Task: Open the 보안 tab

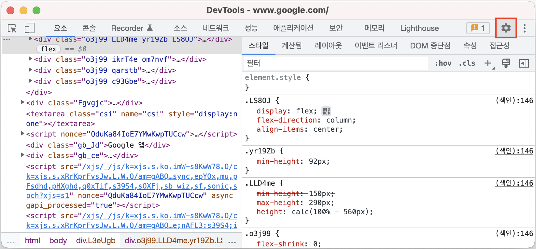Action: pos(336,28)
